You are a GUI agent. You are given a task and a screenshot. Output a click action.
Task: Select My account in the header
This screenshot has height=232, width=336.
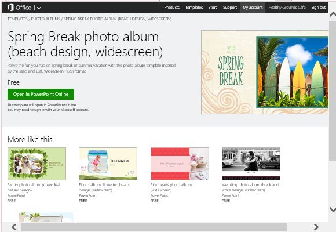coord(253,8)
